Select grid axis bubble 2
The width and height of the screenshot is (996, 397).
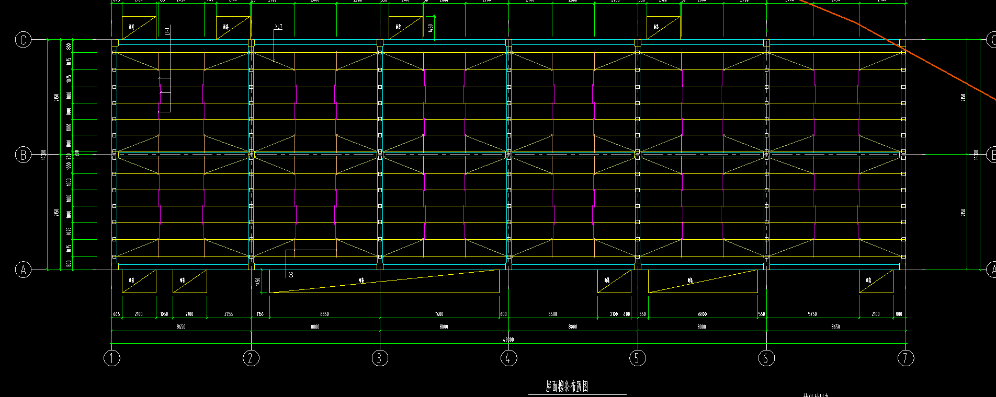[x=251, y=358]
